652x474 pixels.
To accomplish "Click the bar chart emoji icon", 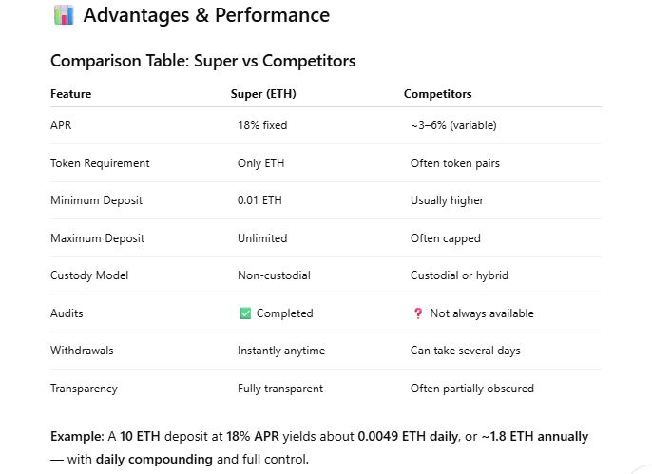I will (64, 15).
